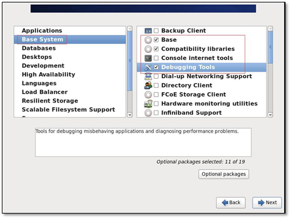Click the Backup Client label text
Viewport: 291px width, 219px height.
tap(183, 31)
